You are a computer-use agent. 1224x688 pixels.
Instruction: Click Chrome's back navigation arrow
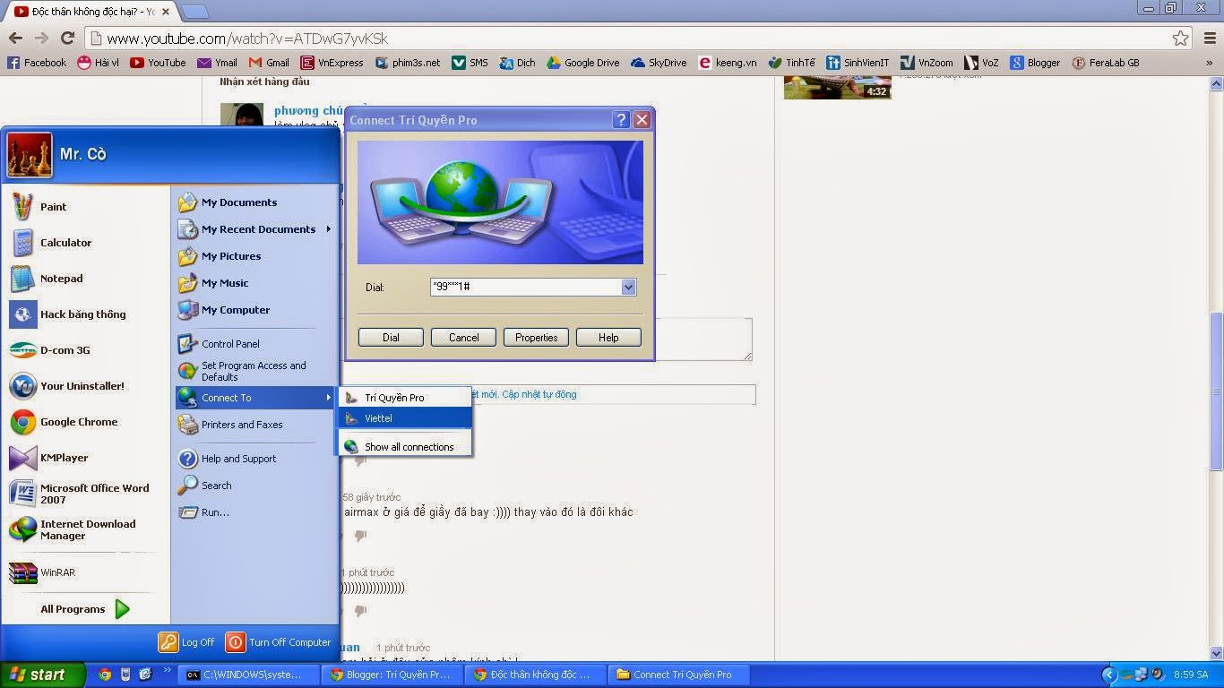tap(15, 39)
